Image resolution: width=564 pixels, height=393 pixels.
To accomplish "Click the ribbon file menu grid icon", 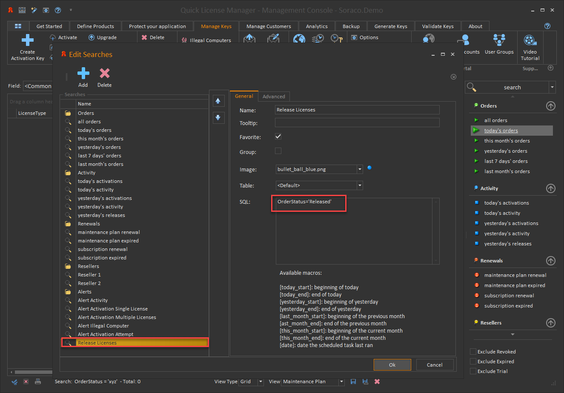I will point(18,26).
